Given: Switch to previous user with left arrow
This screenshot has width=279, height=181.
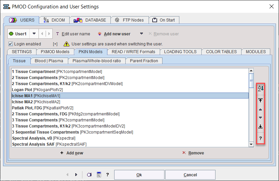Looking at the screenshot, I should coord(42,34).
